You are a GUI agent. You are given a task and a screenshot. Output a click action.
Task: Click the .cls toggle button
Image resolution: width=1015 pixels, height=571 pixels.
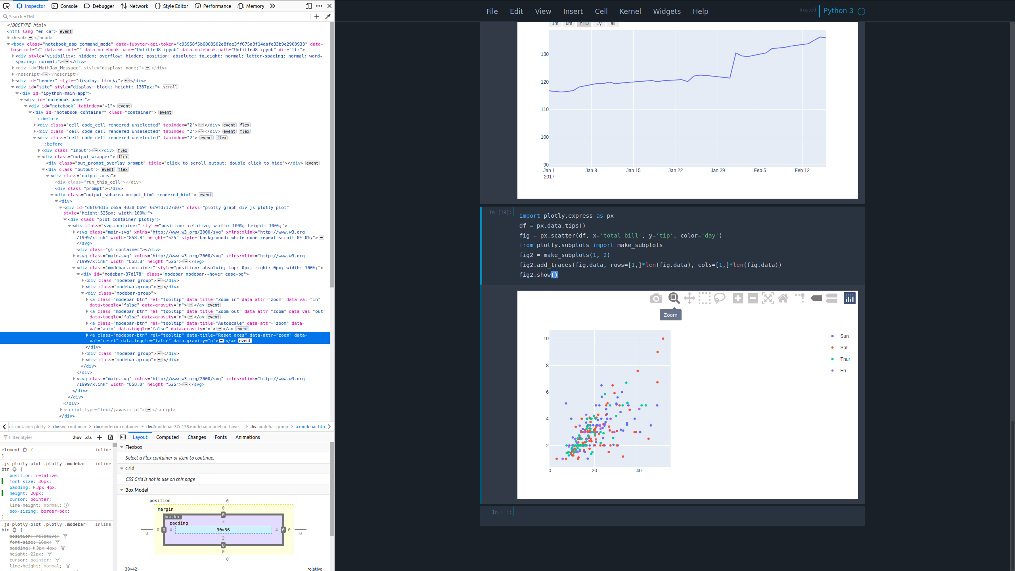[88, 438]
